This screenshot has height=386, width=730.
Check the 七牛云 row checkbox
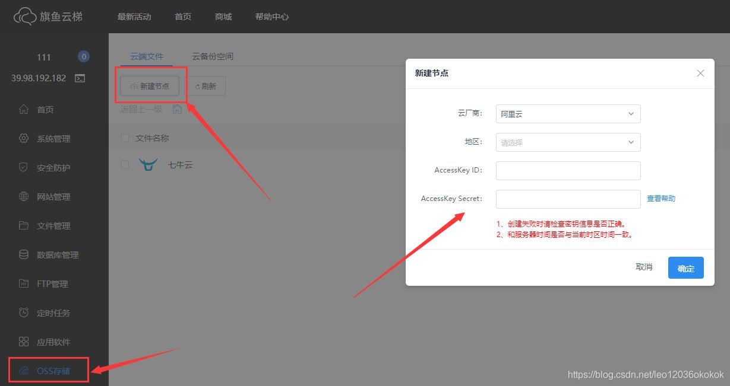125,164
